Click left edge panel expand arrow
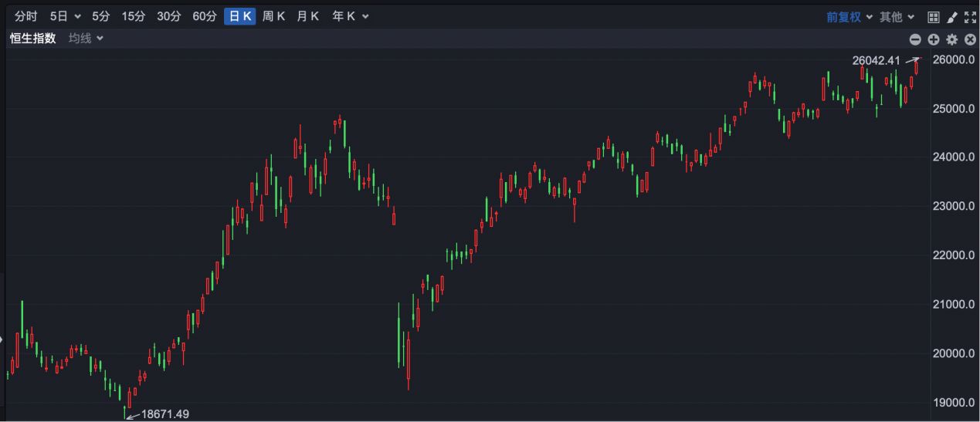The height and width of the screenshot is (422, 980). tap(2, 339)
